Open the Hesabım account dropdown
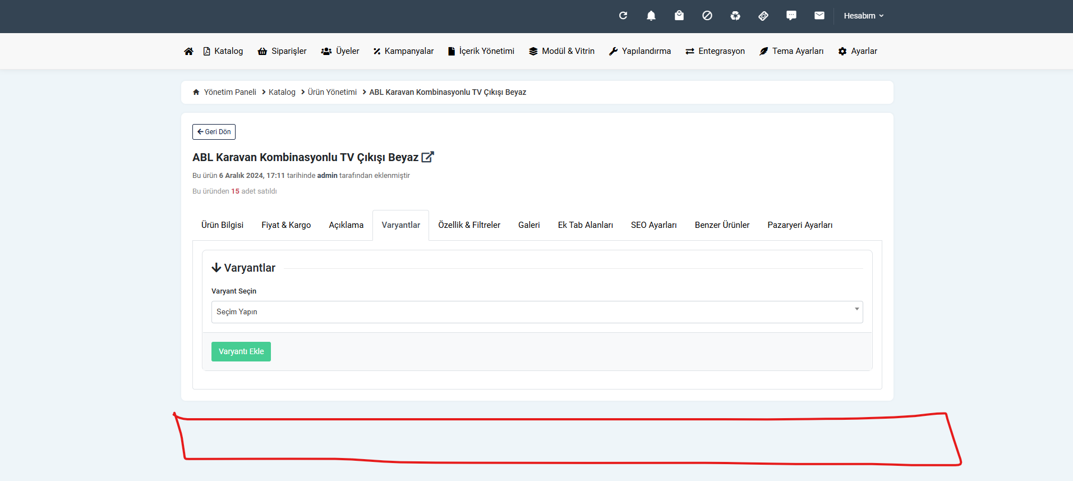 click(863, 16)
